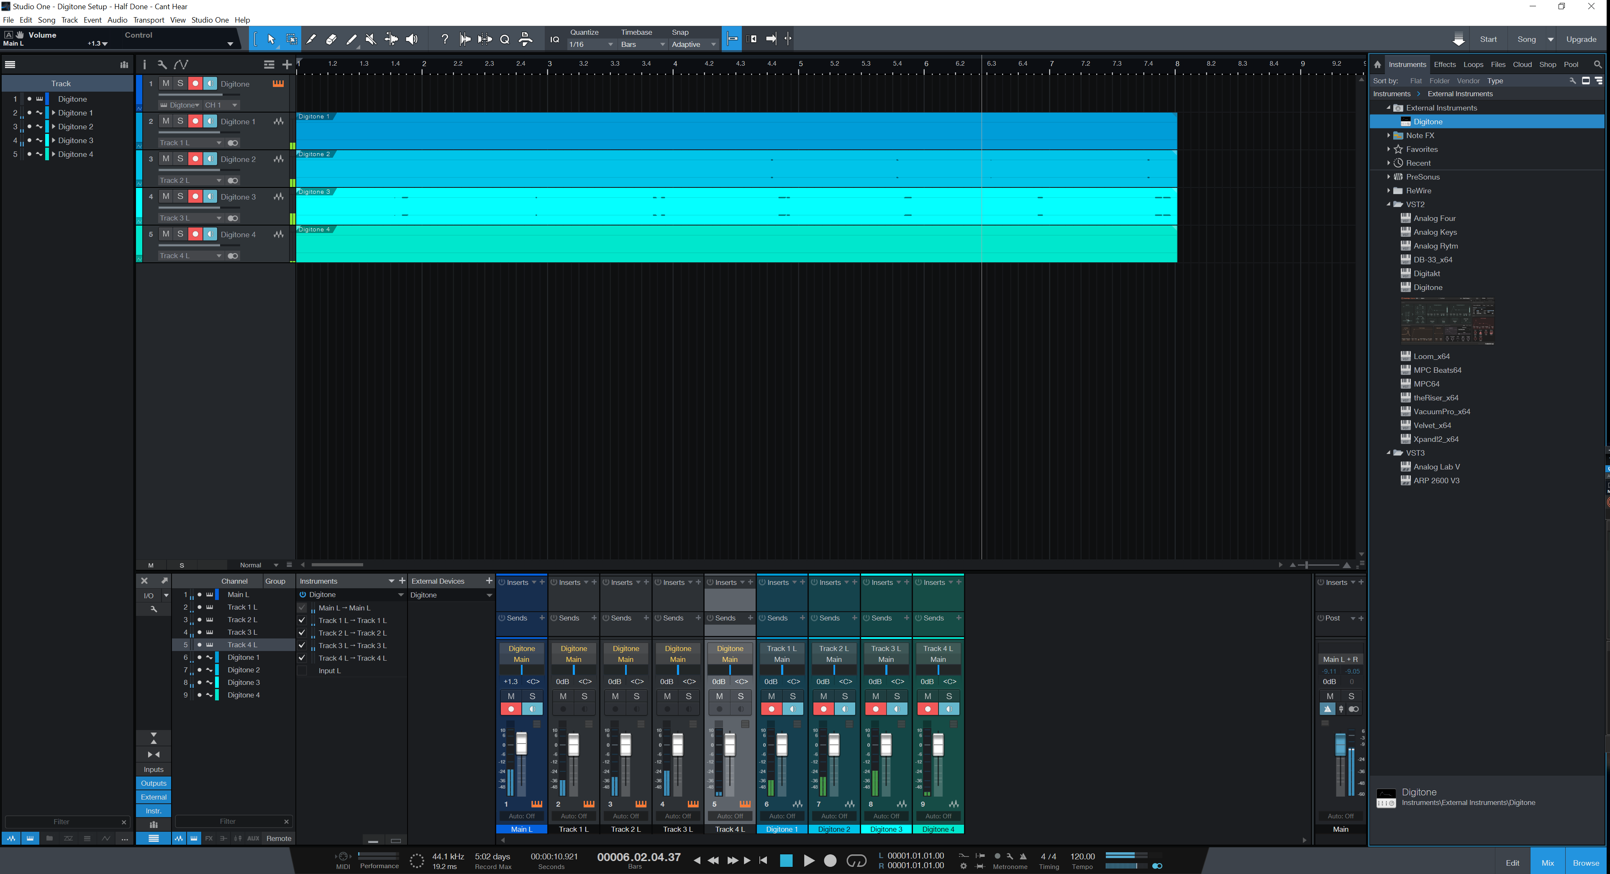Open the browser search magnifier icon
This screenshot has width=1610, height=874.
(x=1597, y=64)
